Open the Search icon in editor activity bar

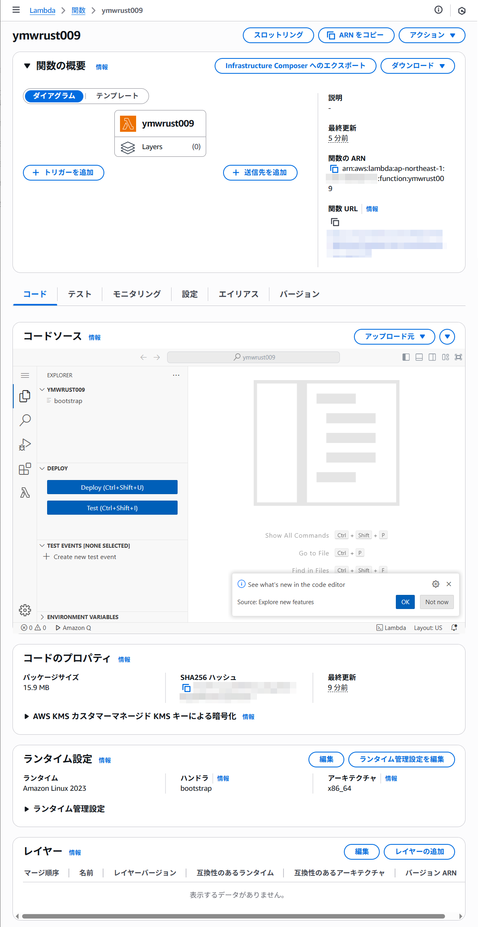(x=25, y=420)
